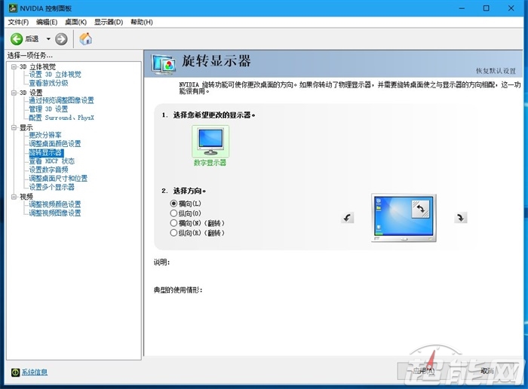Collapse the 显示 tree node
Screen dimensions: 528x389
click(x=14, y=127)
